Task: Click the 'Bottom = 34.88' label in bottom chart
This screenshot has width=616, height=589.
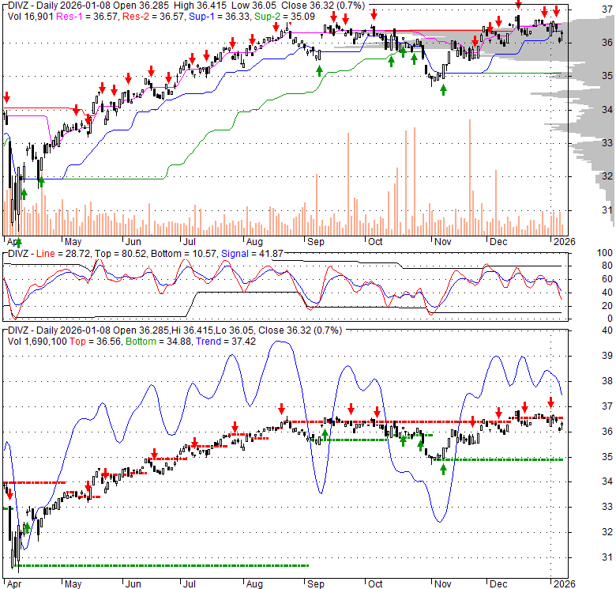Action: point(158,342)
